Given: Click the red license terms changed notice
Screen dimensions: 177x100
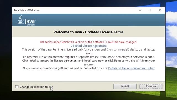Looking at the screenshot, I should [x=88, y=42].
